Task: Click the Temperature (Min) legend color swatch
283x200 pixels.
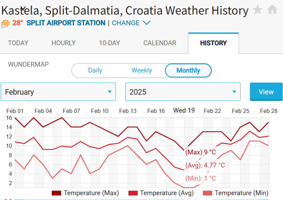Action: [x=207, y=193]
